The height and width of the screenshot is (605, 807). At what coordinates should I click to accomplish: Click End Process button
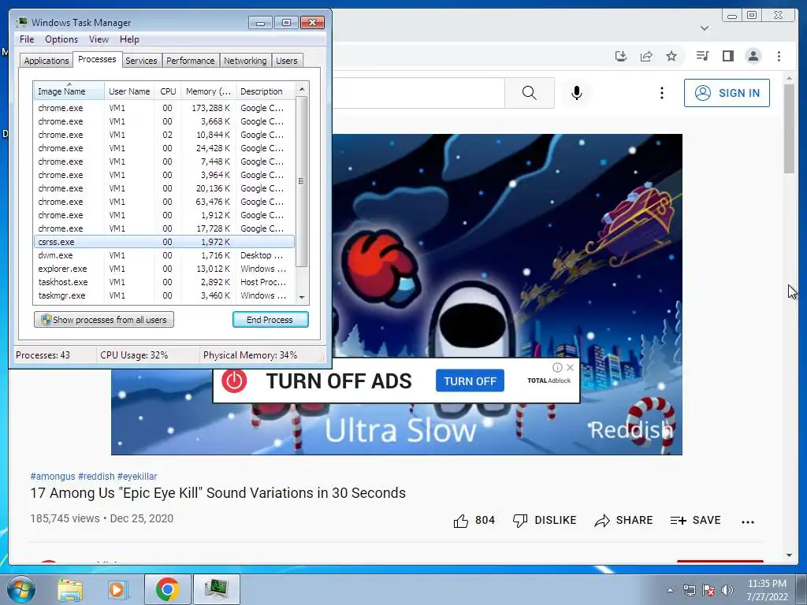click(x=270, y=320)
